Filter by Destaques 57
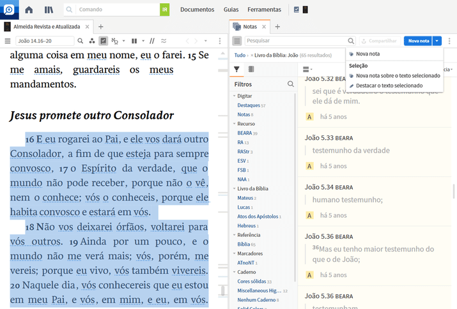Screen dimensions: 457x309 click(x=251, y=105)
